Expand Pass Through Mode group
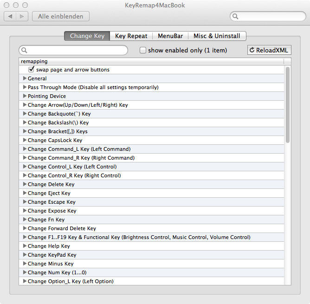The height and width of the screenshot is (304, 310). [25, 87]
